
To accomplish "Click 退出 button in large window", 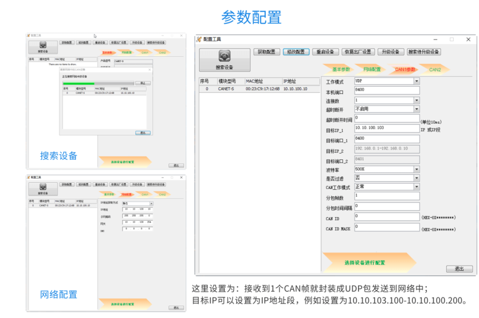I will 460,269.
